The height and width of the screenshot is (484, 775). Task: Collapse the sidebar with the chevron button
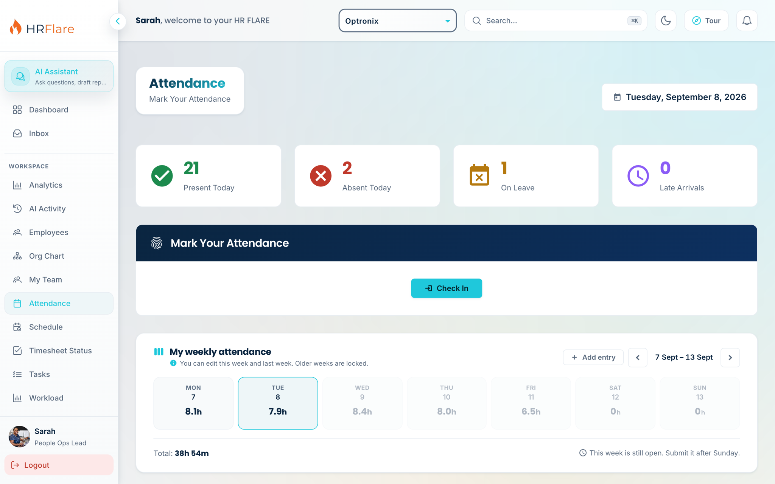click(x=118, y=21)
